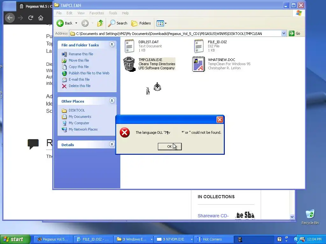Open the Favorites menu

(x=97, y=13)
